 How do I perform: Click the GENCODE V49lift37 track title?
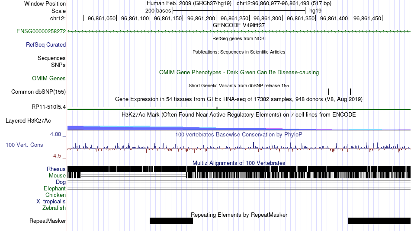point(239,25)
